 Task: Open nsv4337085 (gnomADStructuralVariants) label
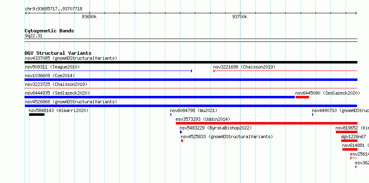click(x=71, y=58)
